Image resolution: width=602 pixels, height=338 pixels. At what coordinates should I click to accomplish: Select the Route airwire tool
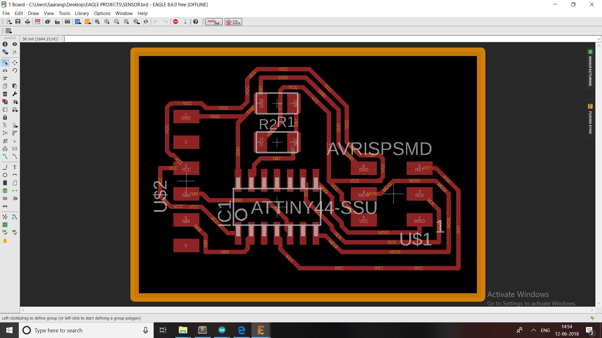[x=5, y=156]
